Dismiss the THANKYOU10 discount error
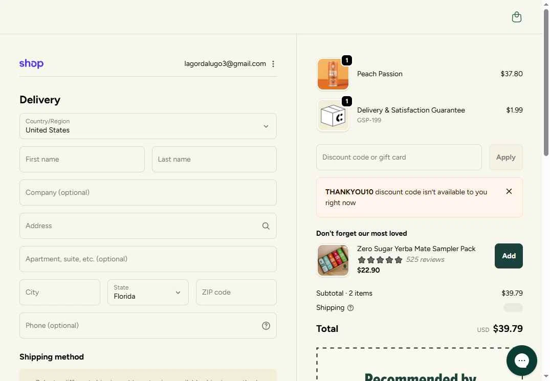 click(509, 191)
